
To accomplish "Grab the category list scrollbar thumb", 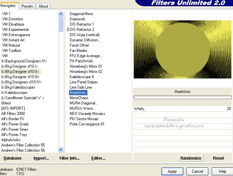I will click(x=60, y=24).
